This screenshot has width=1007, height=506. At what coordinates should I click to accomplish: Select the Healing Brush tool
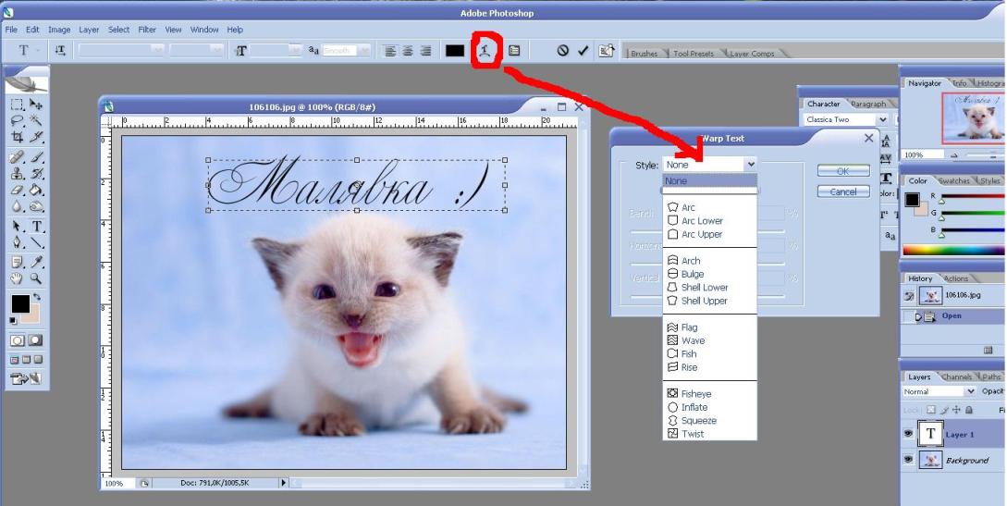pos(18,157)
